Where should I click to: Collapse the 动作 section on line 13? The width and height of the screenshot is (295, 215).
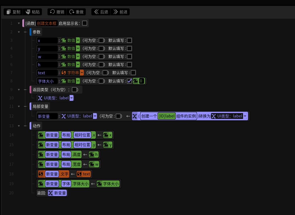pos(19,126)
